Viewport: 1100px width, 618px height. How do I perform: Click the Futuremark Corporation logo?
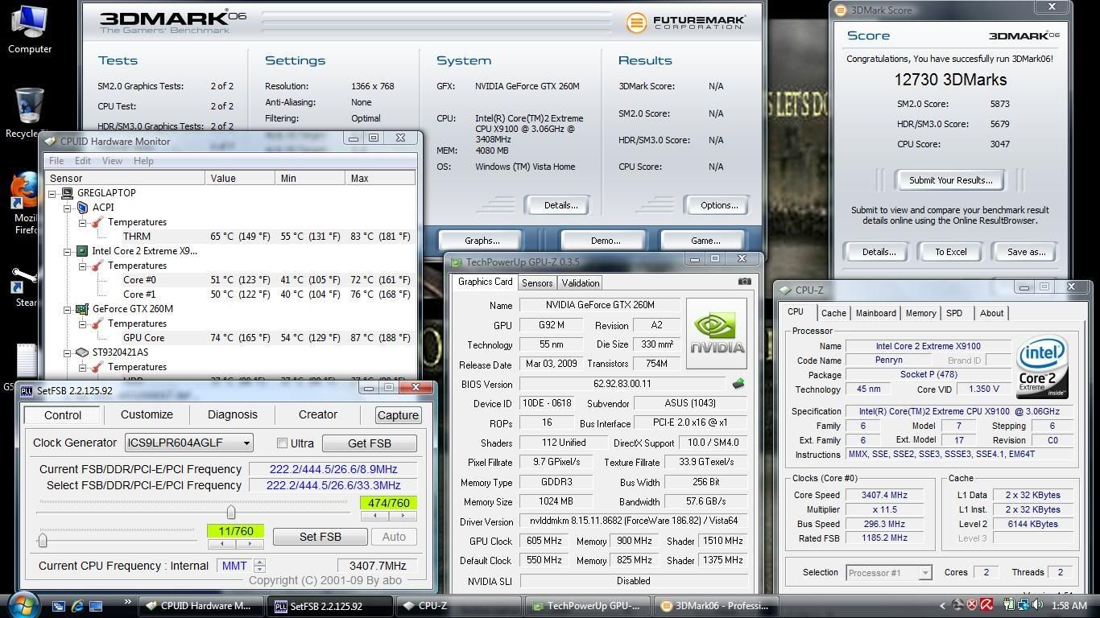[x=685, y=23]
